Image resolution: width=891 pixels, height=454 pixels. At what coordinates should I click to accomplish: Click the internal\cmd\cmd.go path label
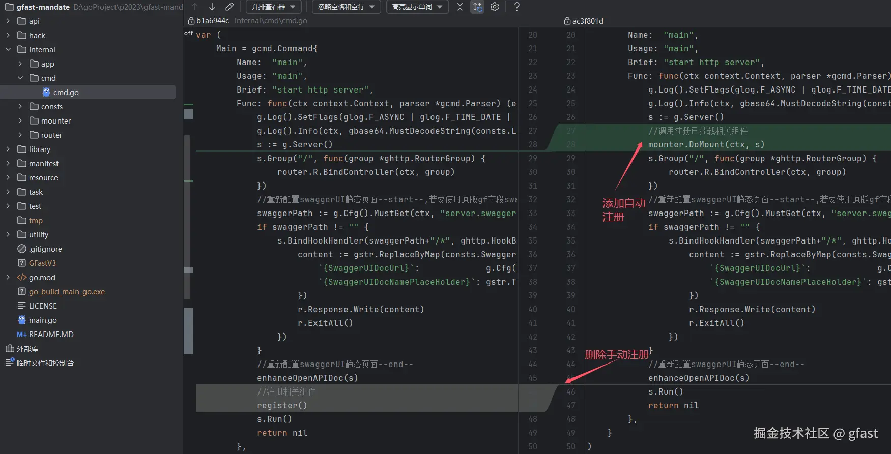pos(271,21)
